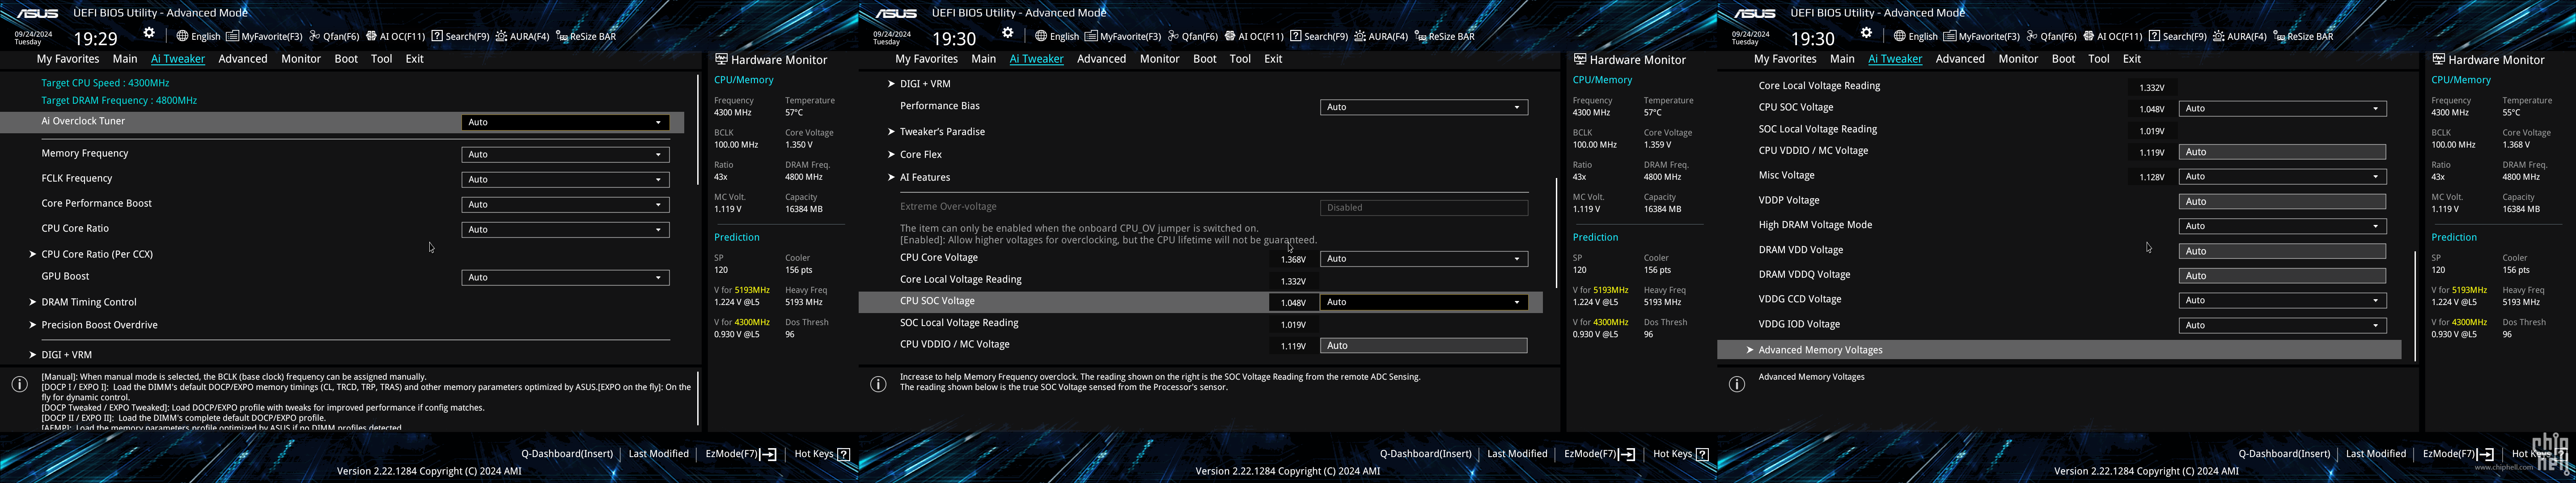
Task: Expand Advanced Memory Voltages in right screen
Action: pos(2059,350)
